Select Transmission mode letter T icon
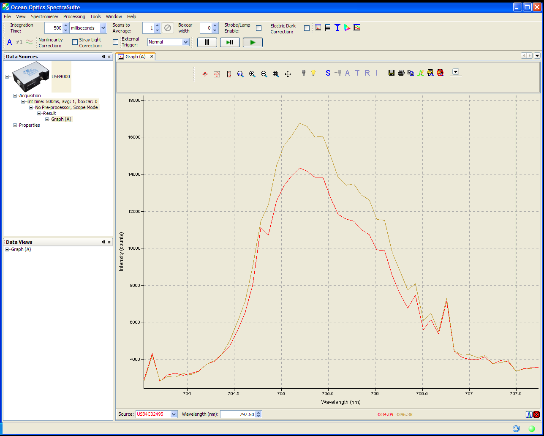The image size is (544, 436). coord(357,73)
